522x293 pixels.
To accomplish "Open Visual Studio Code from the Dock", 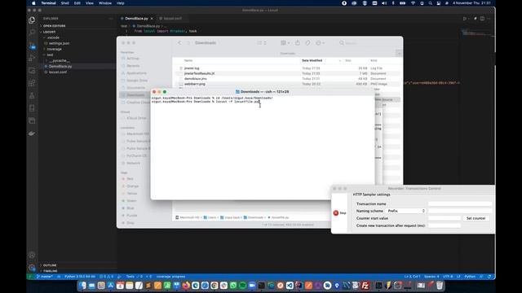I will [290, 286].
